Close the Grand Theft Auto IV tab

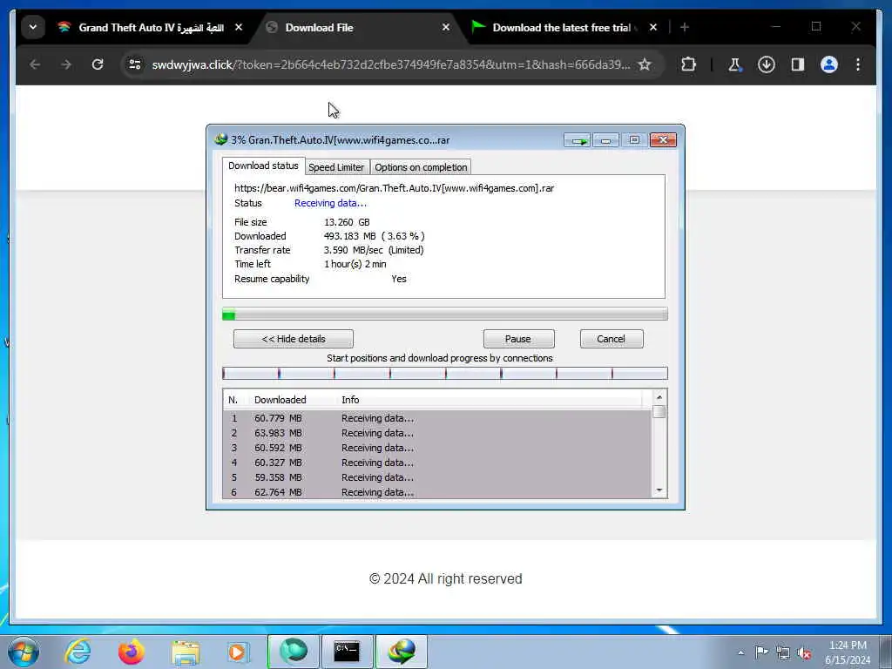(239, 27)
